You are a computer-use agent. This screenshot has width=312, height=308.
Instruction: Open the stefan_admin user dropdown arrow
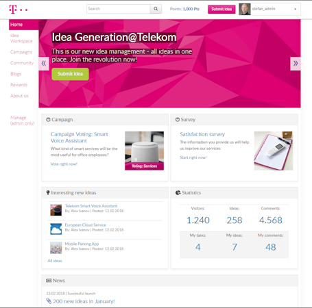click(x=295, y=9)
